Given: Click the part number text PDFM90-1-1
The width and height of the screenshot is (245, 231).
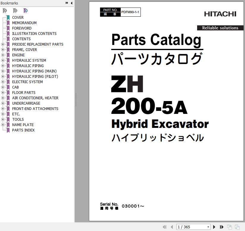Looking at the screenshot, I should coord(130,12).
